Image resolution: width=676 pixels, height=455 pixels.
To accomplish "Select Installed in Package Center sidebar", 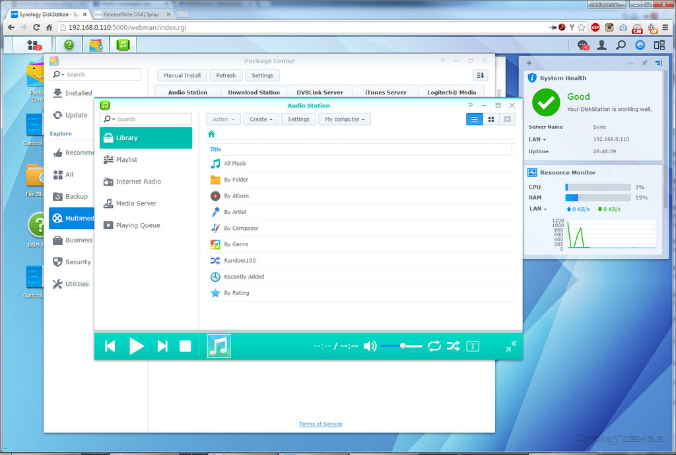I will click(x=73, y=93).
